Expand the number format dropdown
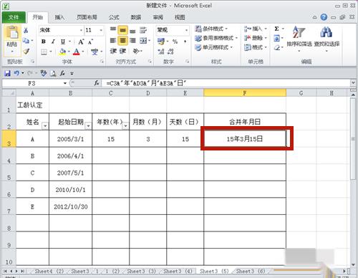The width and height of the screenshot is (358, 278). 186,30
